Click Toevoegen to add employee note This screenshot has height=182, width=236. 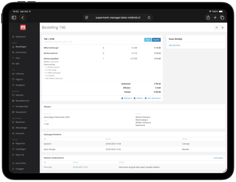click(218, 158)
